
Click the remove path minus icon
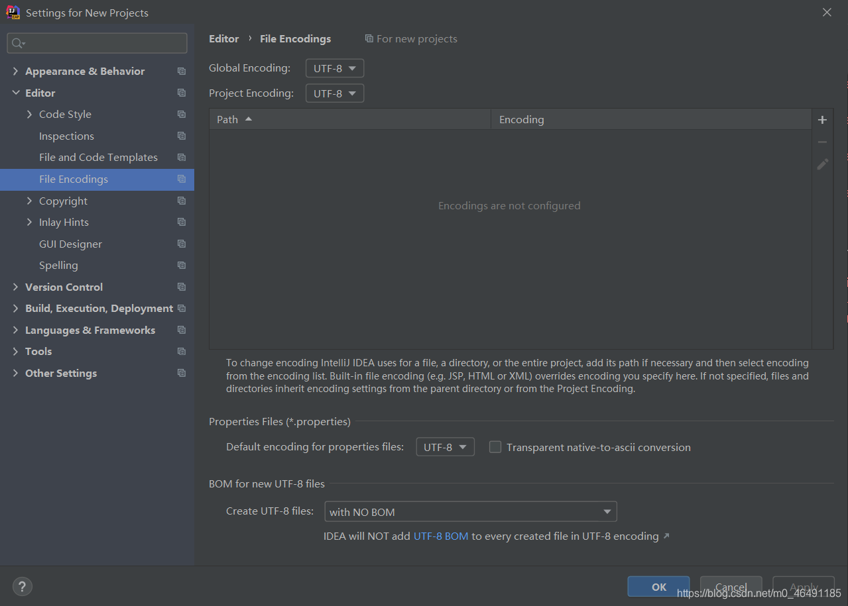pyautogui.click(x=822, y=142)
